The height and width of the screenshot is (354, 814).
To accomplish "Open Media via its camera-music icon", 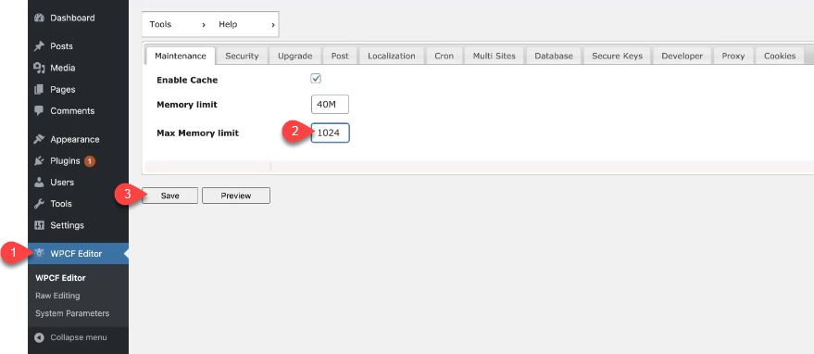I will pos(39,68).
